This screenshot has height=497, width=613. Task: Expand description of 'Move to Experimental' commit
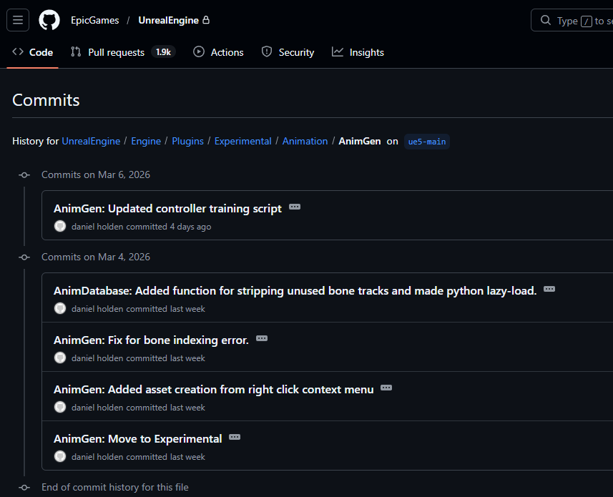pyautogui.click(x=235, y=437)
